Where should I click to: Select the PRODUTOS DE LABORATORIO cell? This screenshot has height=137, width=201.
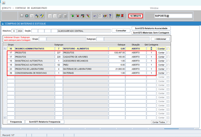(35, 69)
